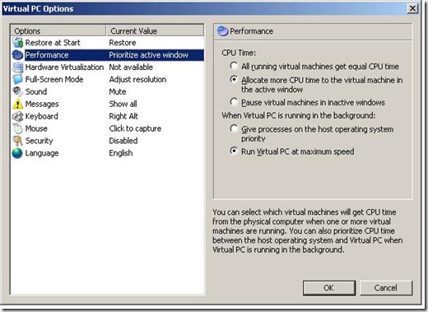
Task: Open the Security option
Action: pyautogui.click(x=40, y=141)
